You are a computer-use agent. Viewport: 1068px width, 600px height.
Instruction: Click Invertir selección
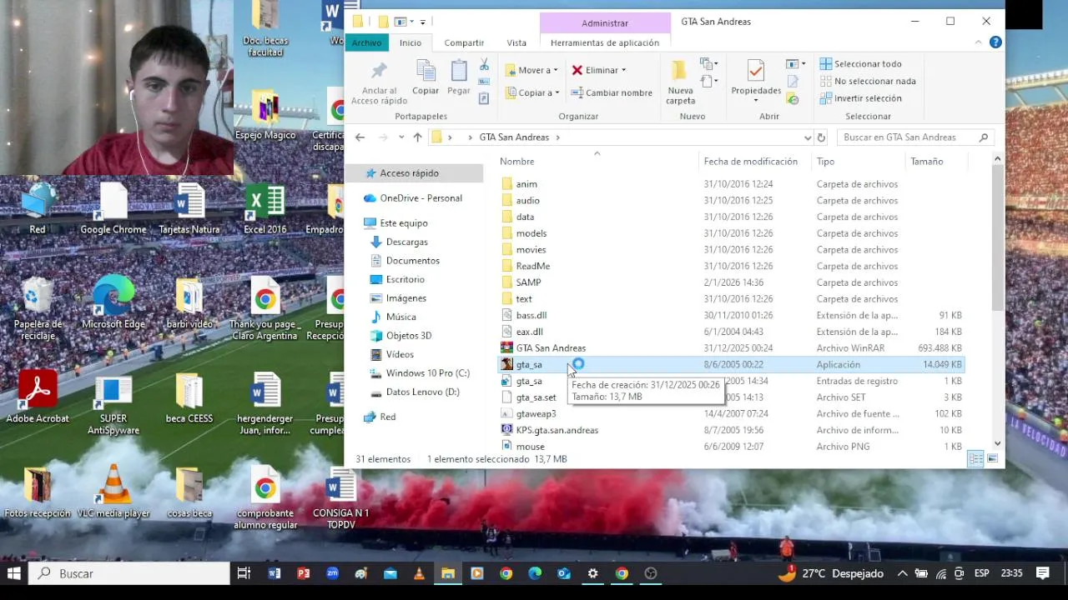(x=860, y=98)
